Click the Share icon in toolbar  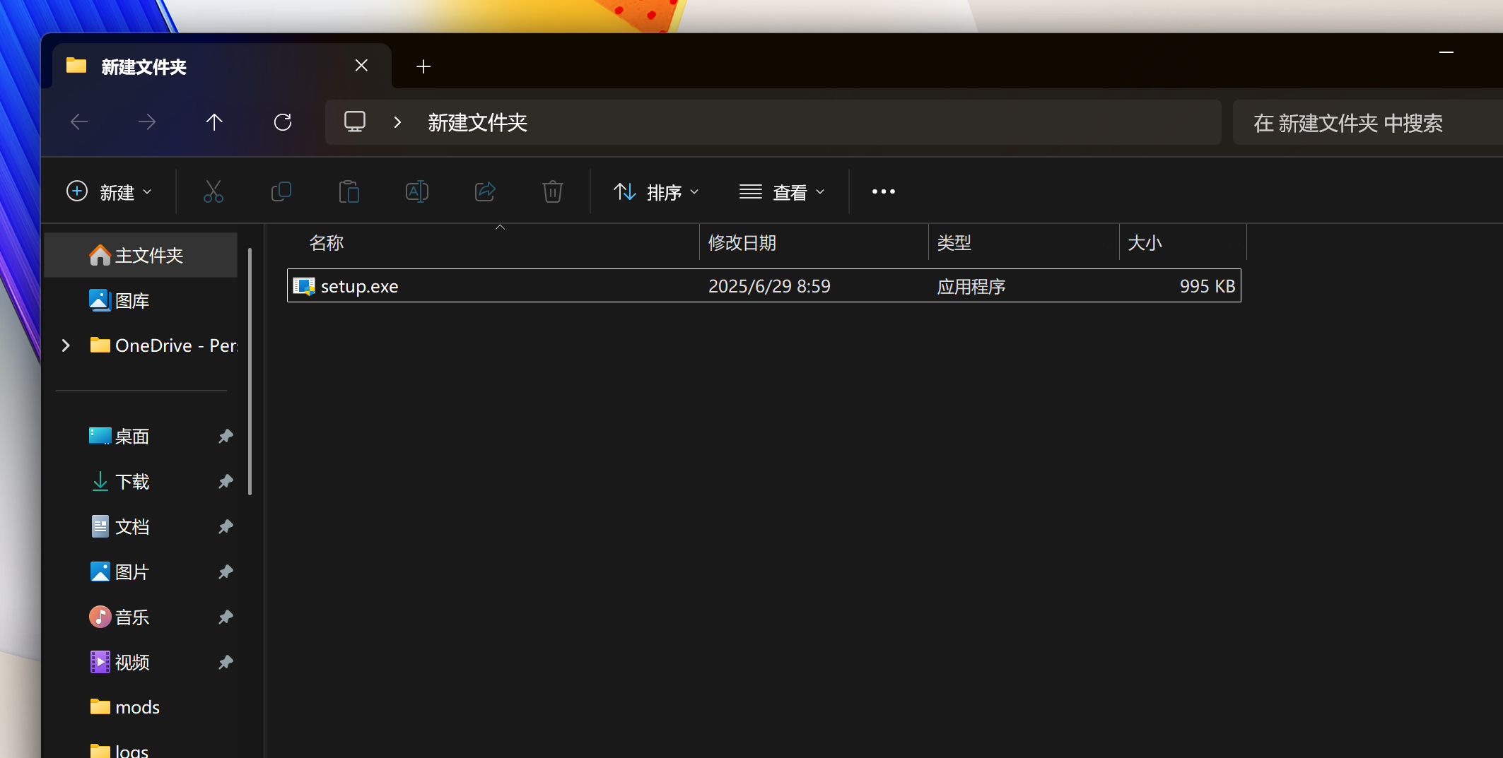click(485, 191)
